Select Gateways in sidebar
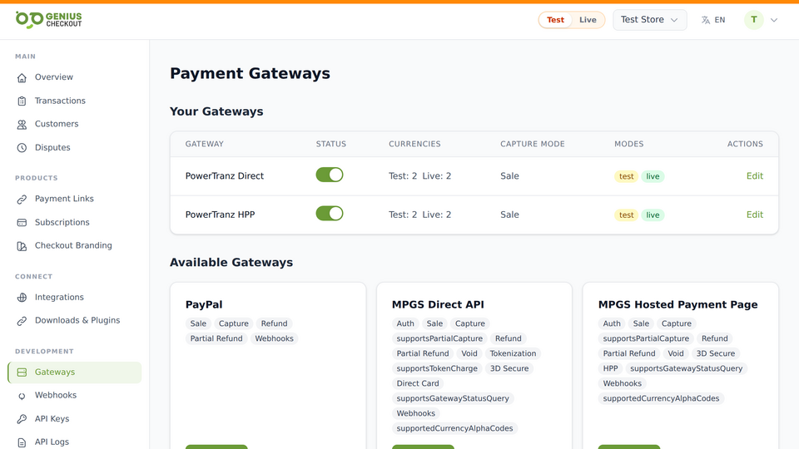Viewport: 799px width, 449px height. pos(74,373)
